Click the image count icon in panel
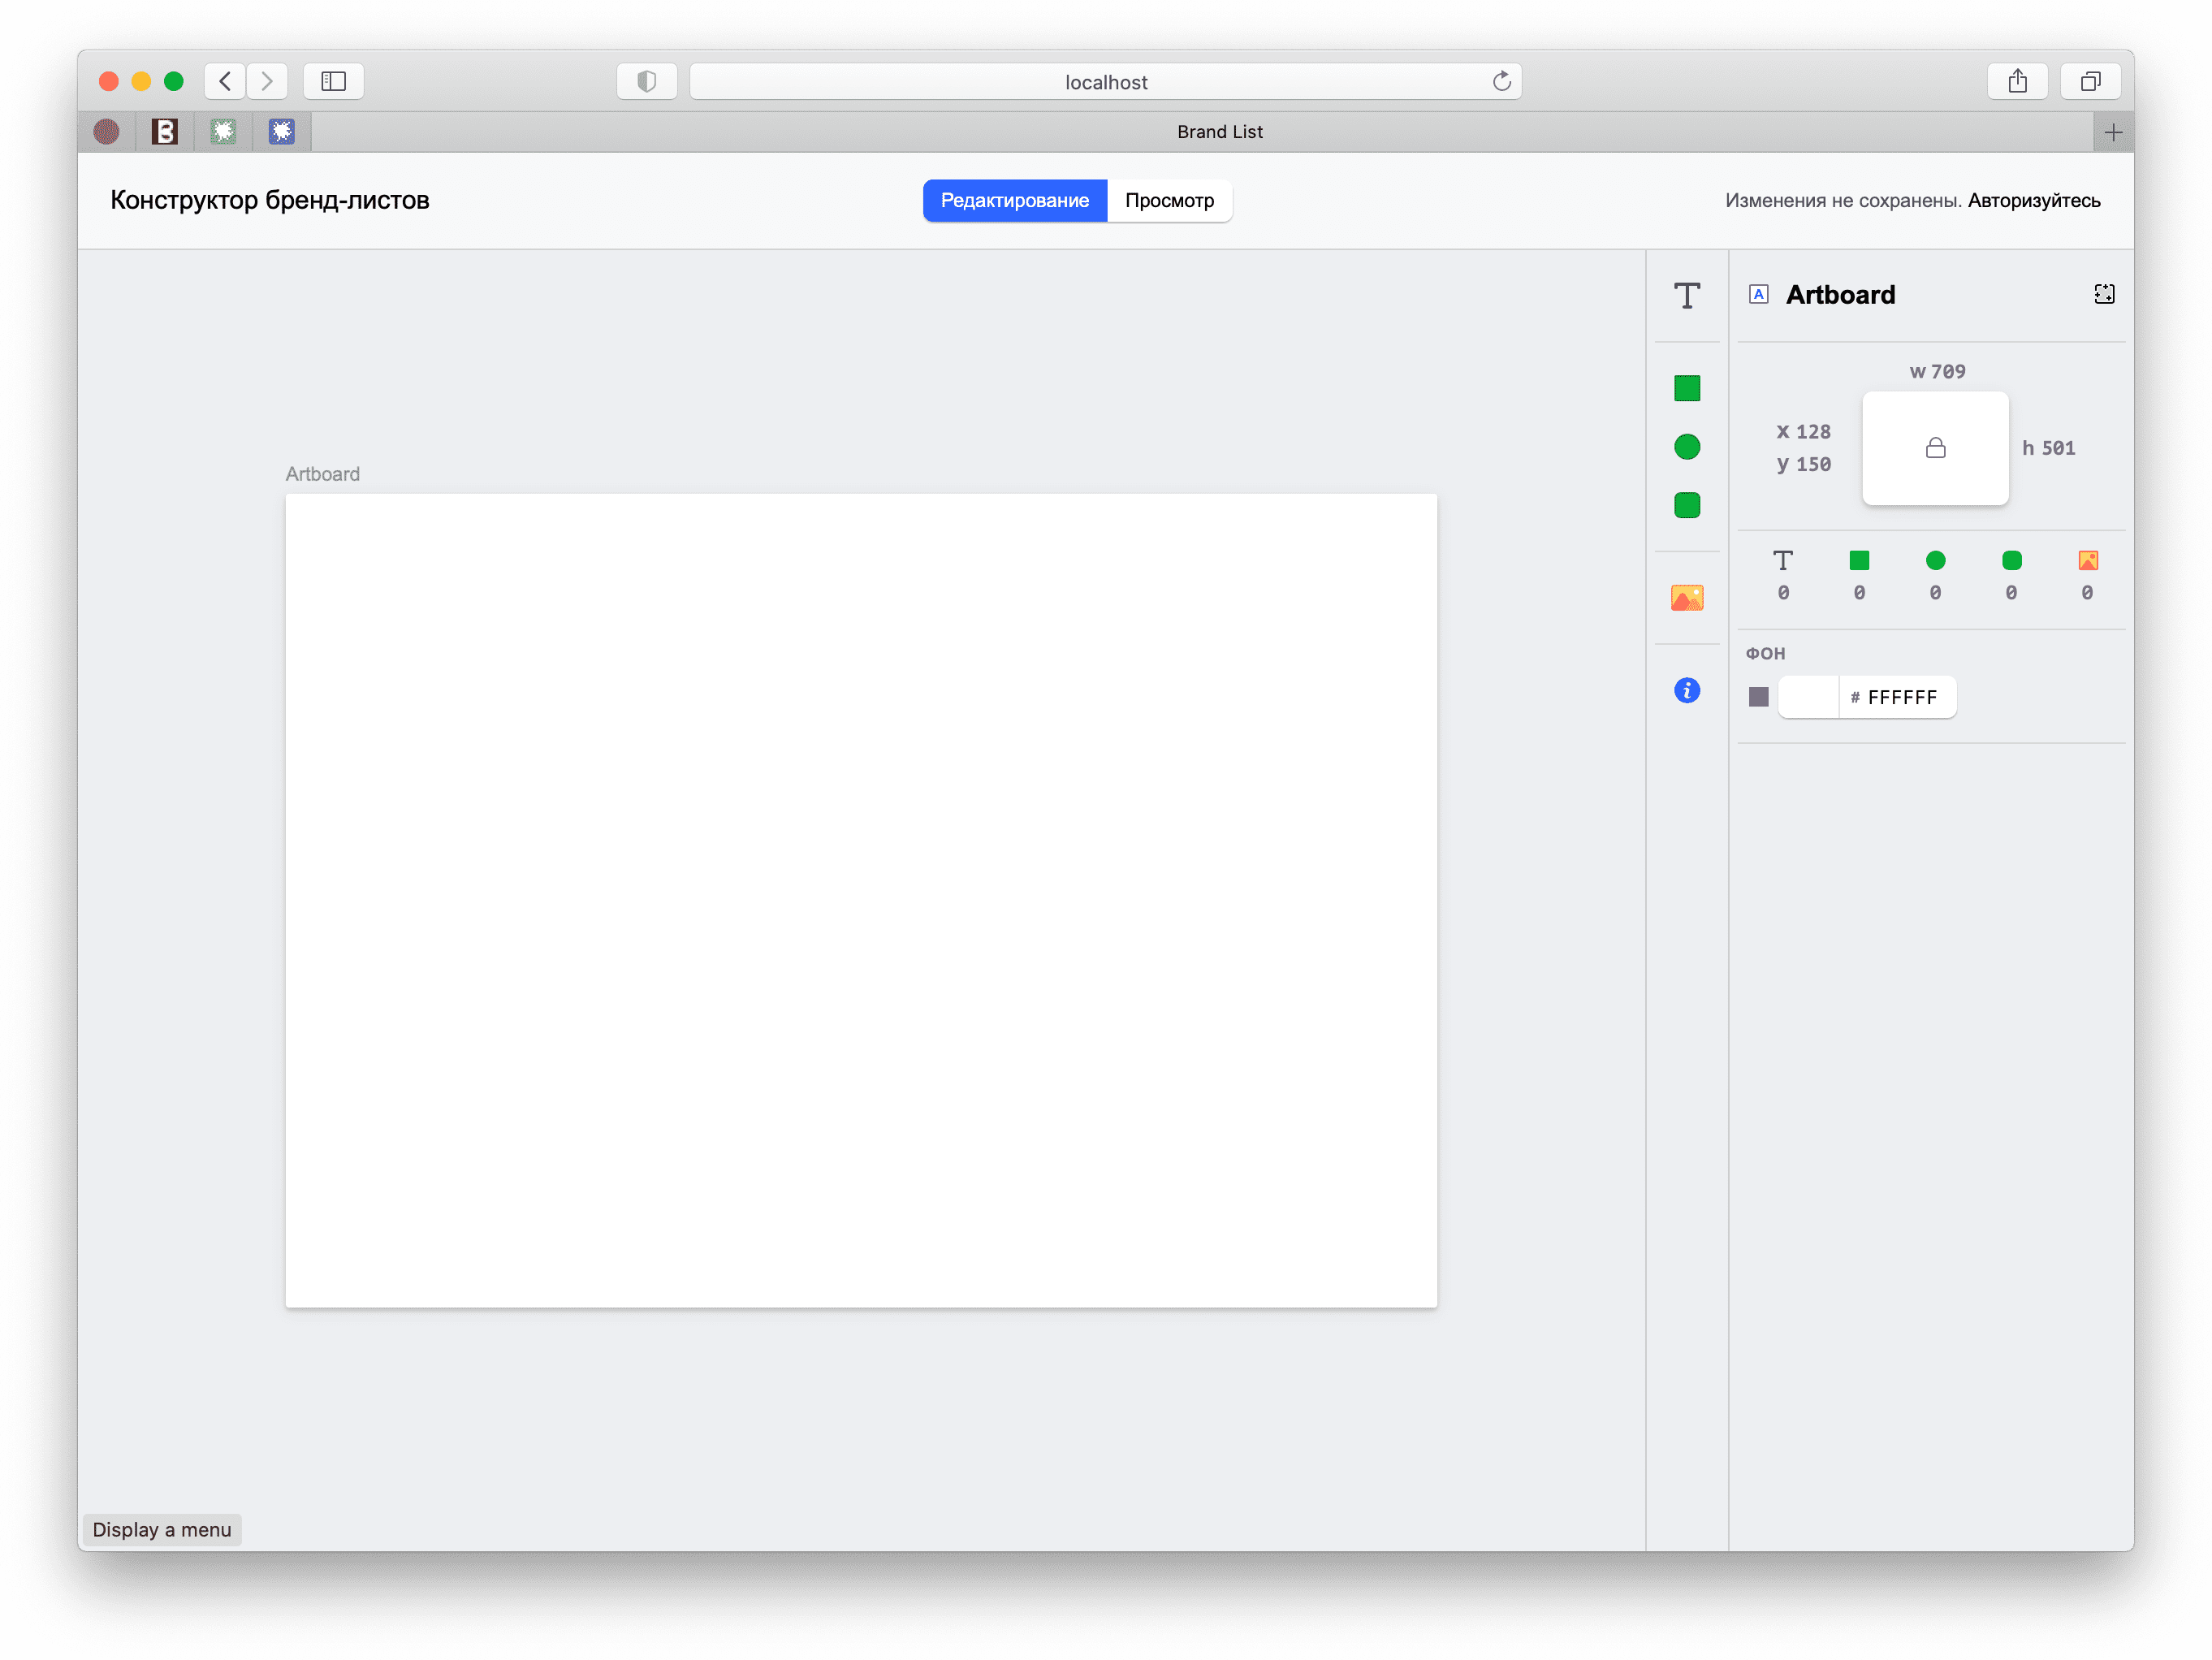This screenshot has width=2212, height=1660. 2087,560
